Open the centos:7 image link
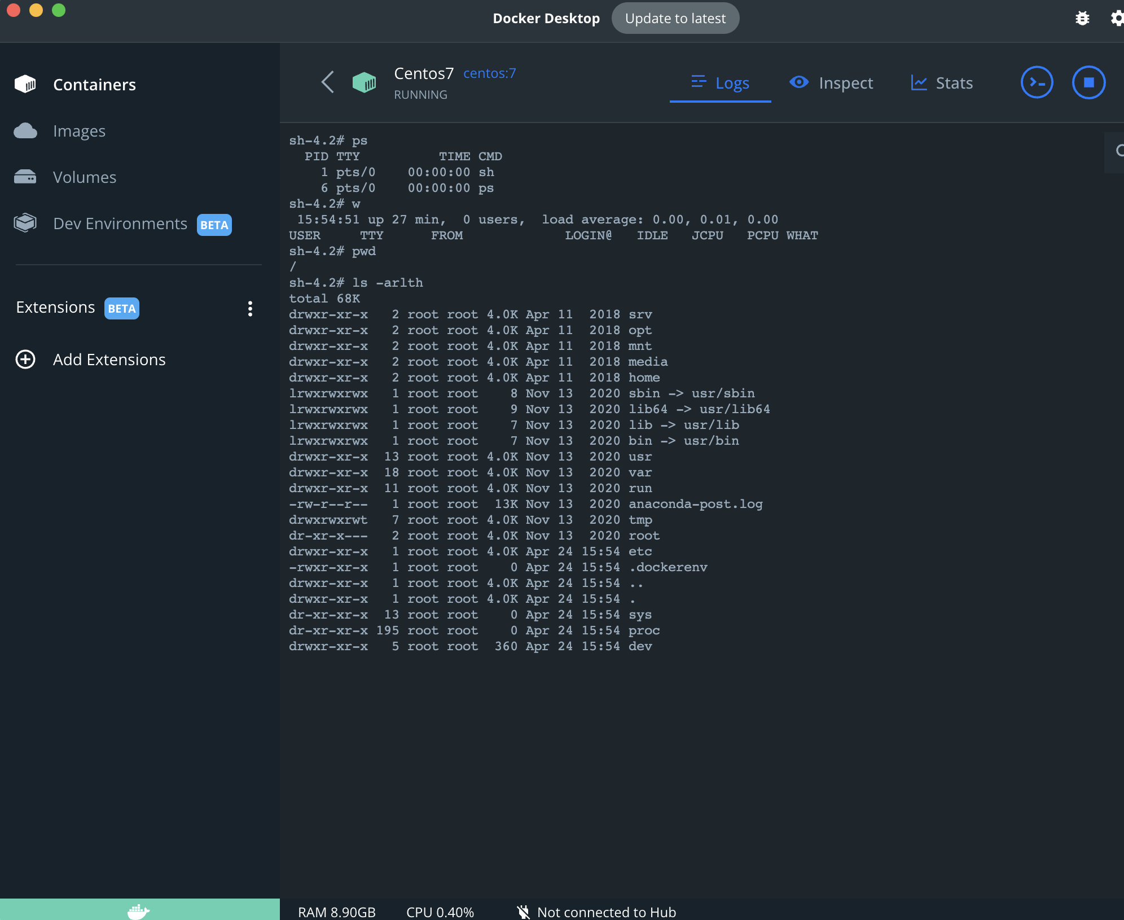 pos(489,73)
